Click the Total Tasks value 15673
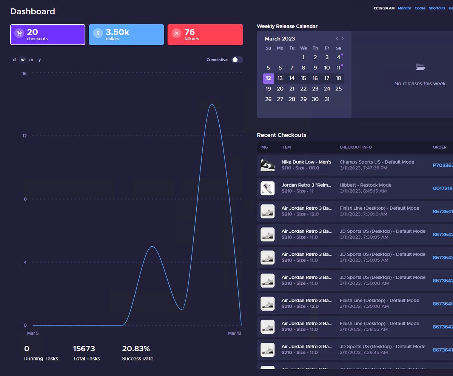The height and width of the screenshot is (376, 453). tap(84, 349)
